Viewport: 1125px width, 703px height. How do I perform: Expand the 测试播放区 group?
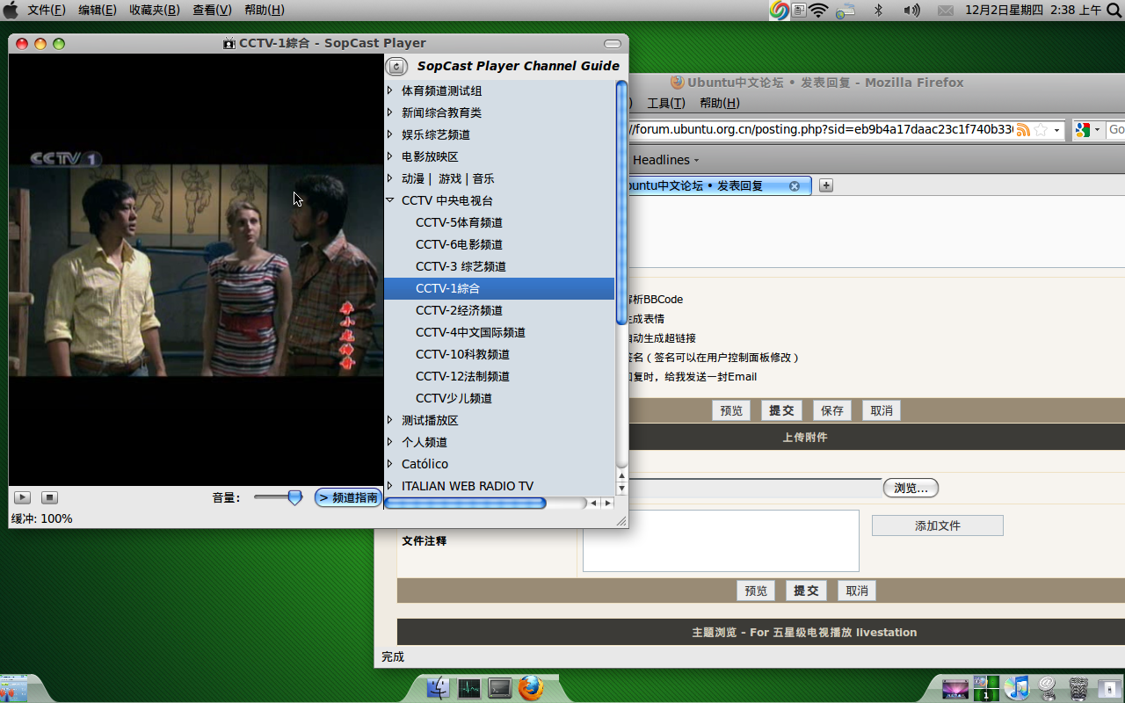pyautogui.click(x=390, y=420)
